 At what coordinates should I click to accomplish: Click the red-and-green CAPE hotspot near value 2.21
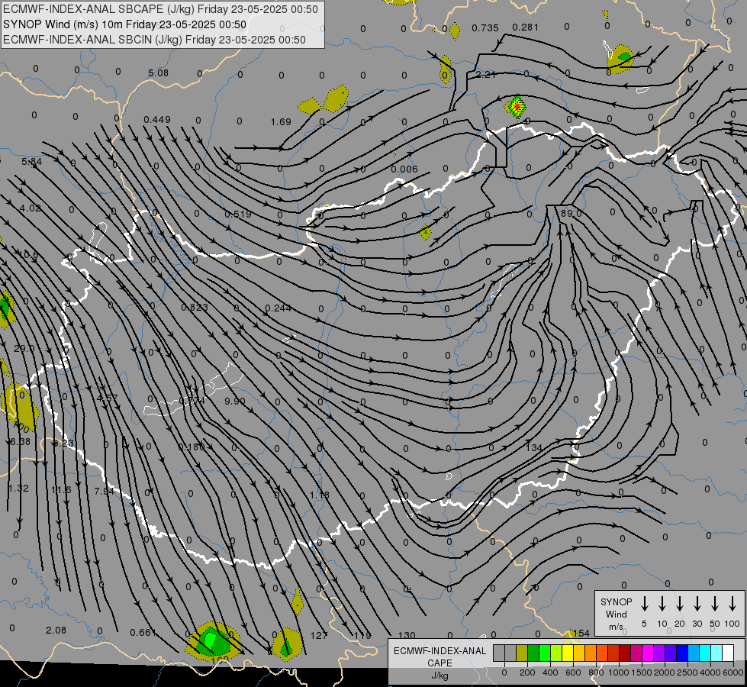pyautogui.click(x=516, y=107)
